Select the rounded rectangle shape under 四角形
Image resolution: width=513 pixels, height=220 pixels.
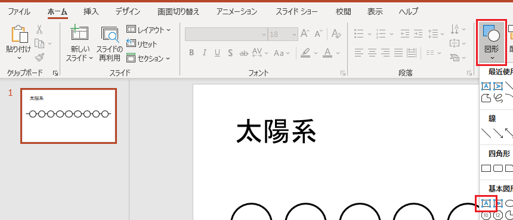(x=498, y=168)
